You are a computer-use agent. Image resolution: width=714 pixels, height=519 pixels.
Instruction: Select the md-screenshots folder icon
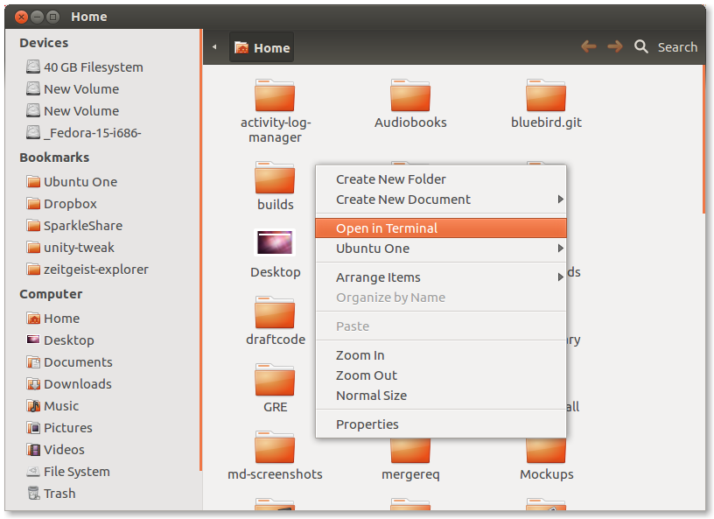coord(275,447)
